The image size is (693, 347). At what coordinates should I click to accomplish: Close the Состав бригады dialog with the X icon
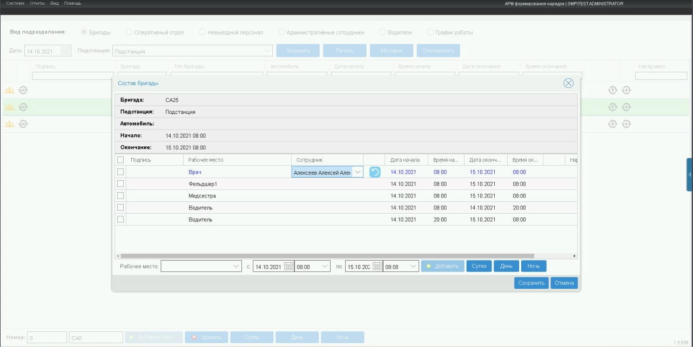point(568,83)
